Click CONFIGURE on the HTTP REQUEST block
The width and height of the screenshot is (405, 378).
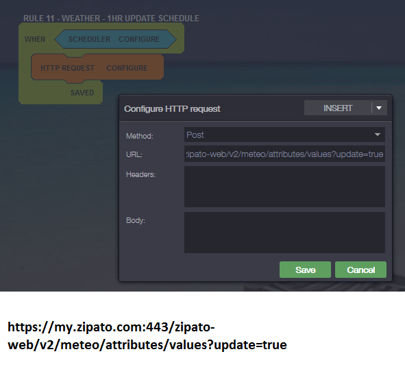[x=127, y=68]
